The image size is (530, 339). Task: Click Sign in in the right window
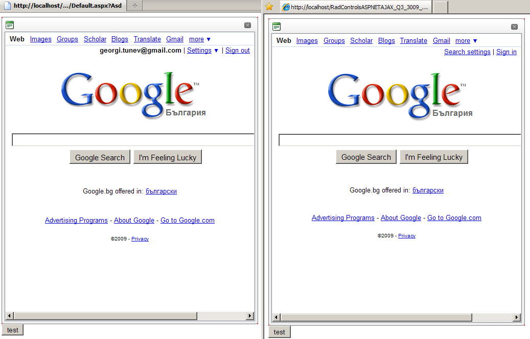click(x=506, y=52)
